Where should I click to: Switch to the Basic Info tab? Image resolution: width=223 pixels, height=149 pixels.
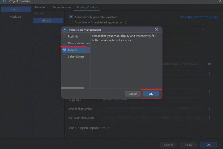point(41,7)
